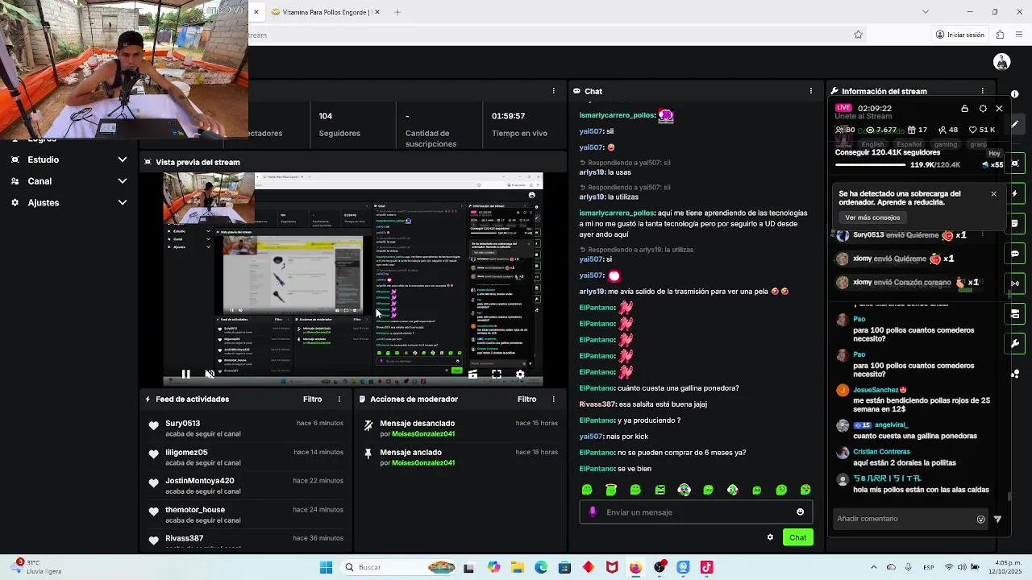Click the purple microphone icon in chat input
Viewport: 1032px width, 580px height.
[593, 512]
